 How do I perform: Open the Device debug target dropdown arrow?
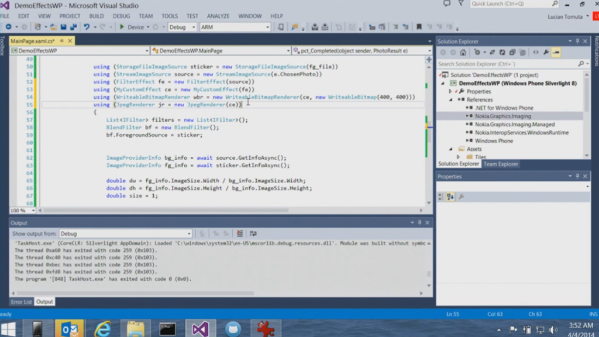click(x=148, y=27)
